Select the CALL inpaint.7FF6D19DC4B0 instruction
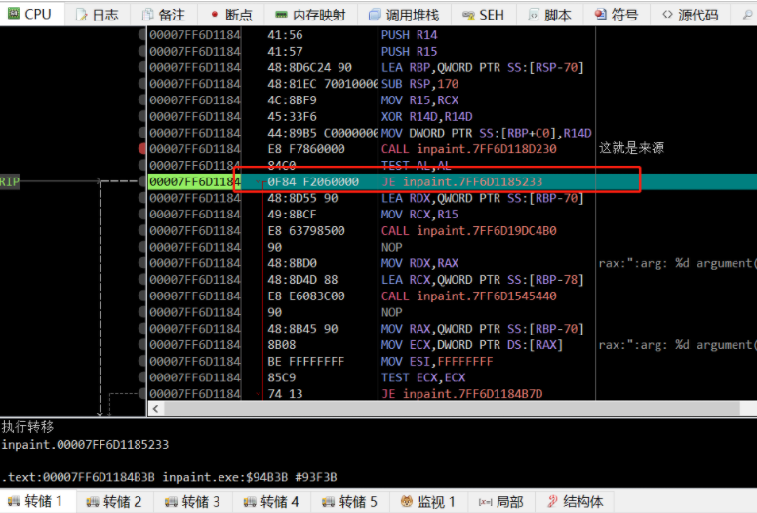Viewport: 757px width, 513px height. click(469, 231)
